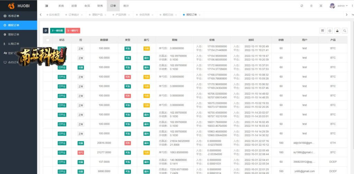Viewport: 354px width, 174px height.
Task: Click the red 控亏 tag in xy1986 row
Action: click(81, 153)
